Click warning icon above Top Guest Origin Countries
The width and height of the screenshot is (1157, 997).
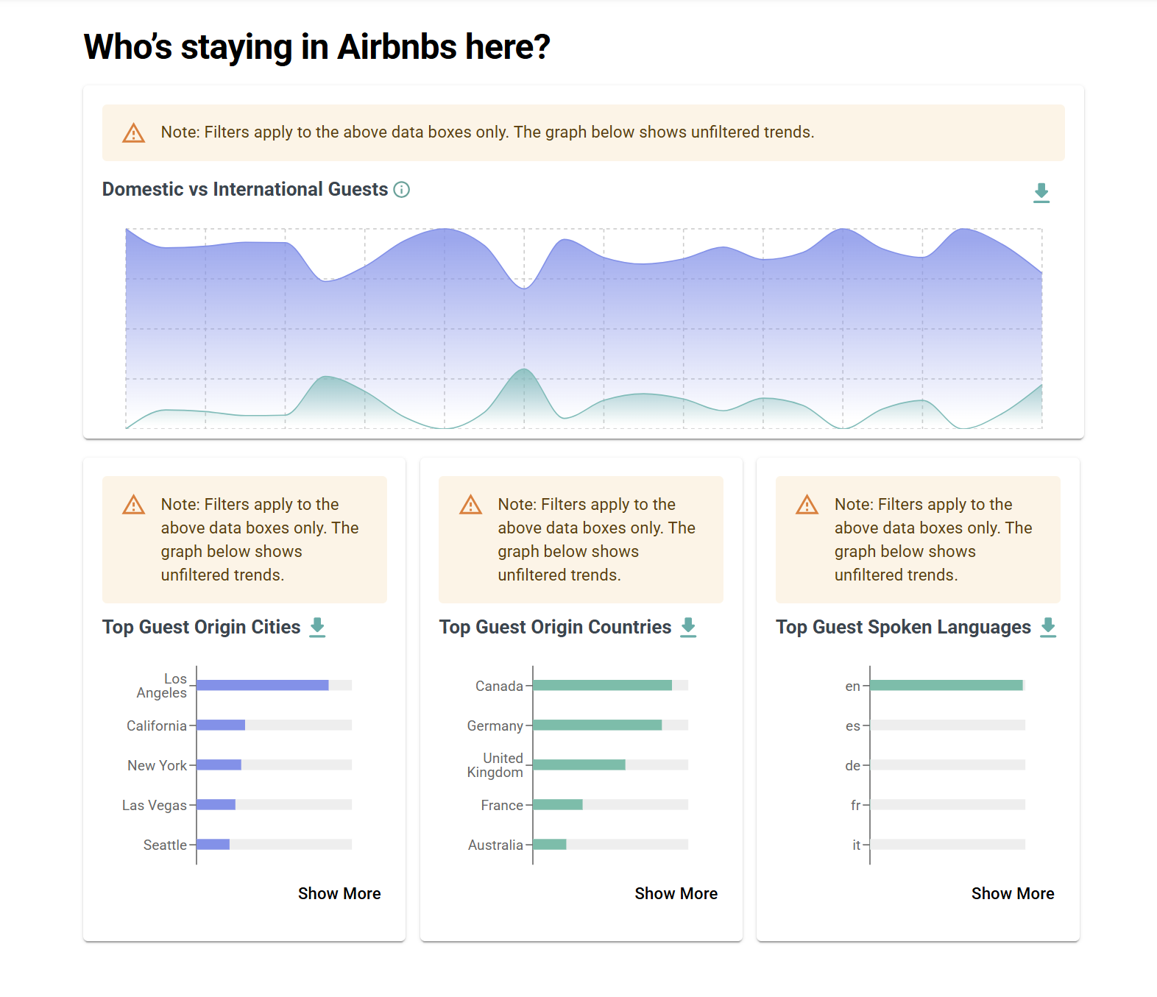(x=470, y=505)
